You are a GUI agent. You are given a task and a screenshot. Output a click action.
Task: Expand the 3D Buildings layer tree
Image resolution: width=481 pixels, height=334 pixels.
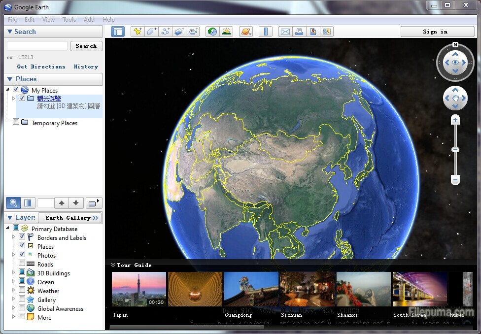coord(14,273)
